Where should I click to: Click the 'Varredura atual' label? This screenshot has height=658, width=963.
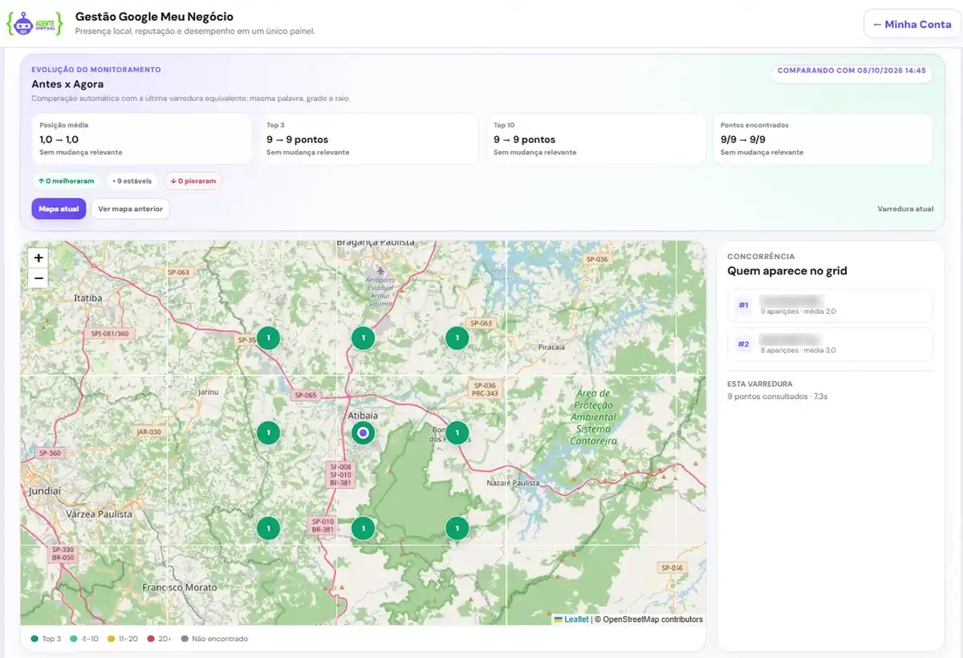click(x=905, y=209)
